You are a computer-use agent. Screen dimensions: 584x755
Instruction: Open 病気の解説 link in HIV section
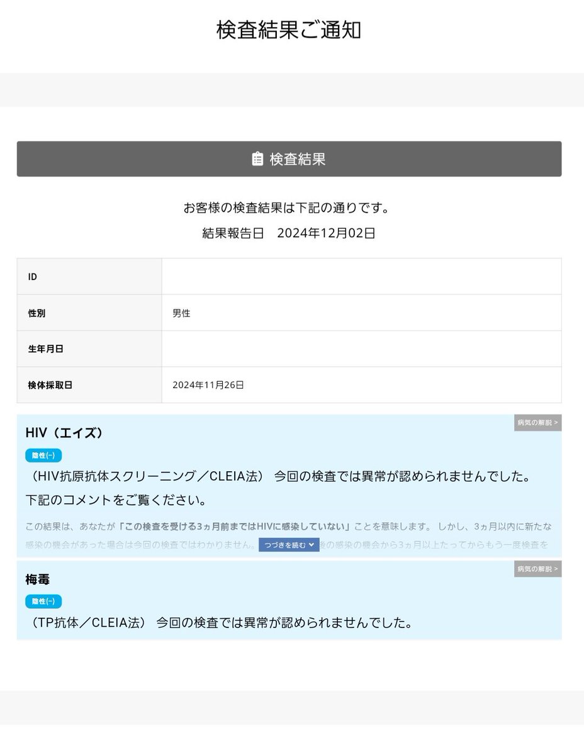coord(537,423)
